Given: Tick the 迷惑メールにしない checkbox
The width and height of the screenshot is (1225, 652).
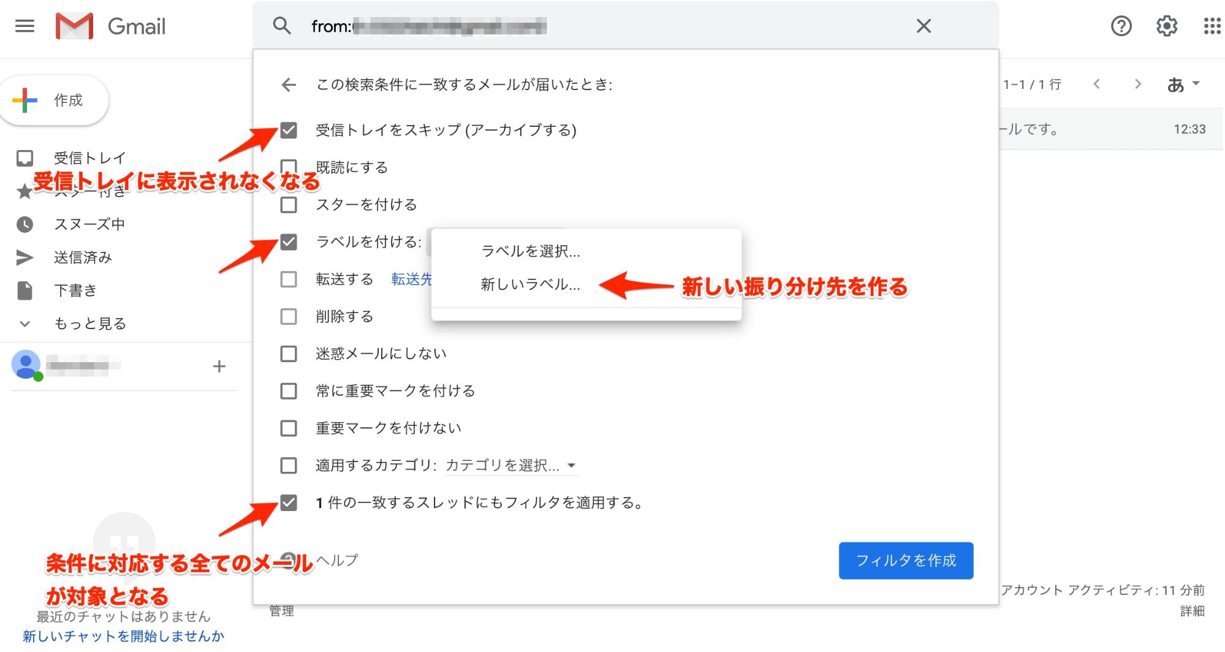Looking at the screenshot, I should (x=289, y=354).
